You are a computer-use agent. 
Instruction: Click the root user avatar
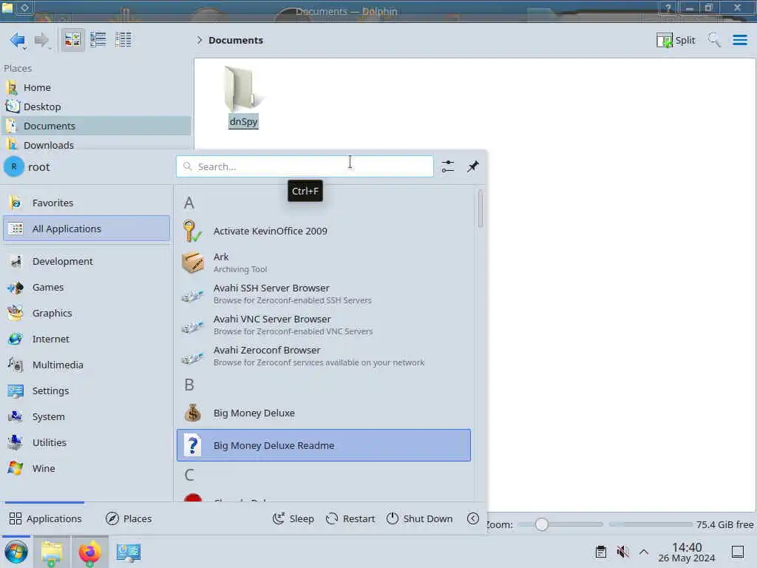(14, 167)
